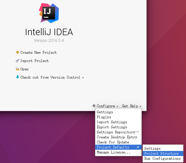Choose Project Structure in submenu
Image resolution: width=186 pixels, height=163 pixels.
(x=163, y=153)
